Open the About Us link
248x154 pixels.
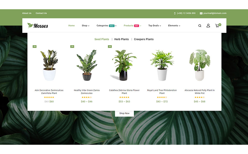pos(27,13)
